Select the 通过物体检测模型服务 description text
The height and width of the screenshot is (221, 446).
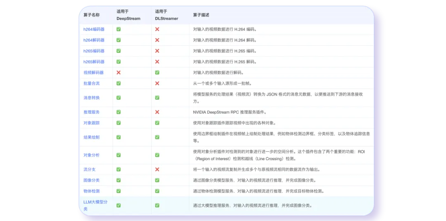pyautogui.click(x=259, y=191)
